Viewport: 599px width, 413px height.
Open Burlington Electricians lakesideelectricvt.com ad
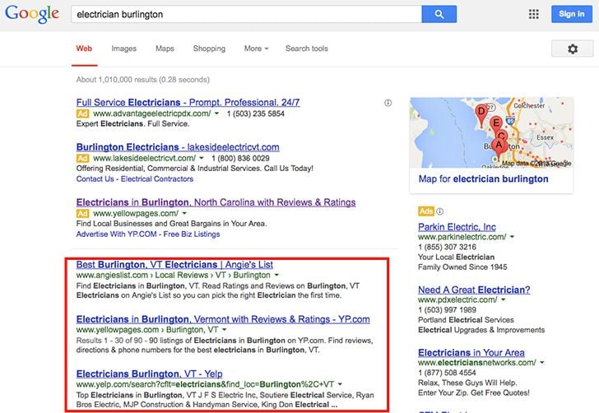178,147
